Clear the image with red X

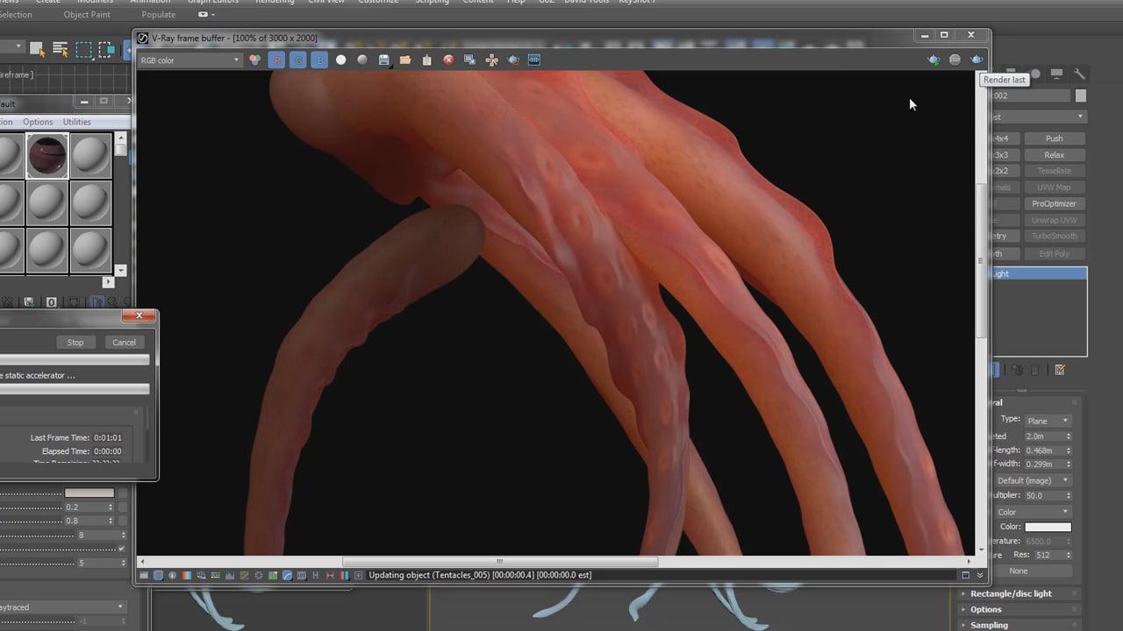click(x=448, y=60)
